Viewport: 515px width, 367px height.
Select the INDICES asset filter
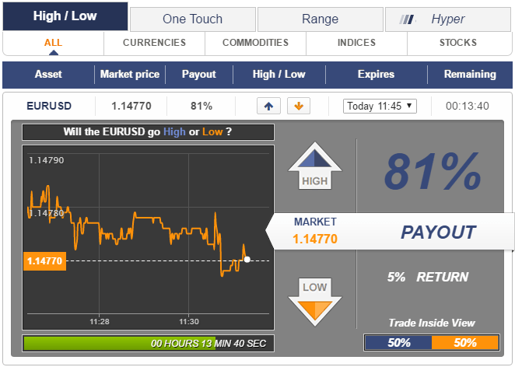[x=357, y=43]
